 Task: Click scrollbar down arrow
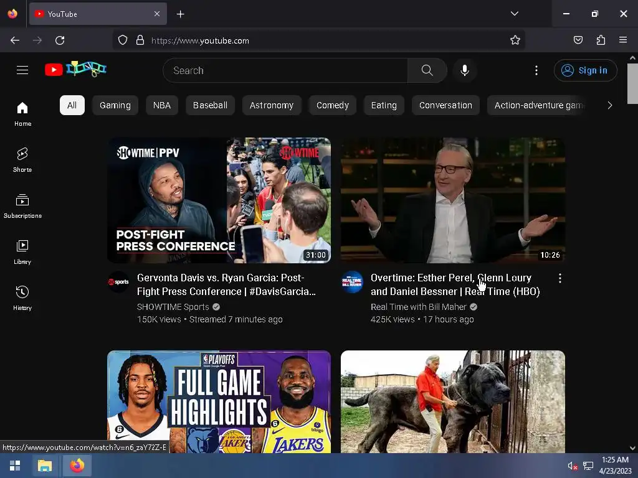[x=632, y=448]
